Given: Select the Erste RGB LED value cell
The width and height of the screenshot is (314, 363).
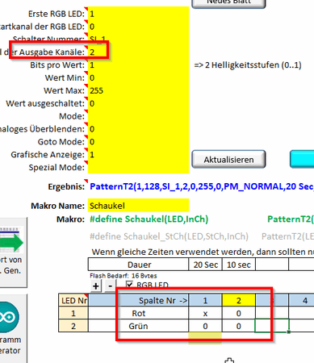Looking at the screenshot, I should 138,14.
